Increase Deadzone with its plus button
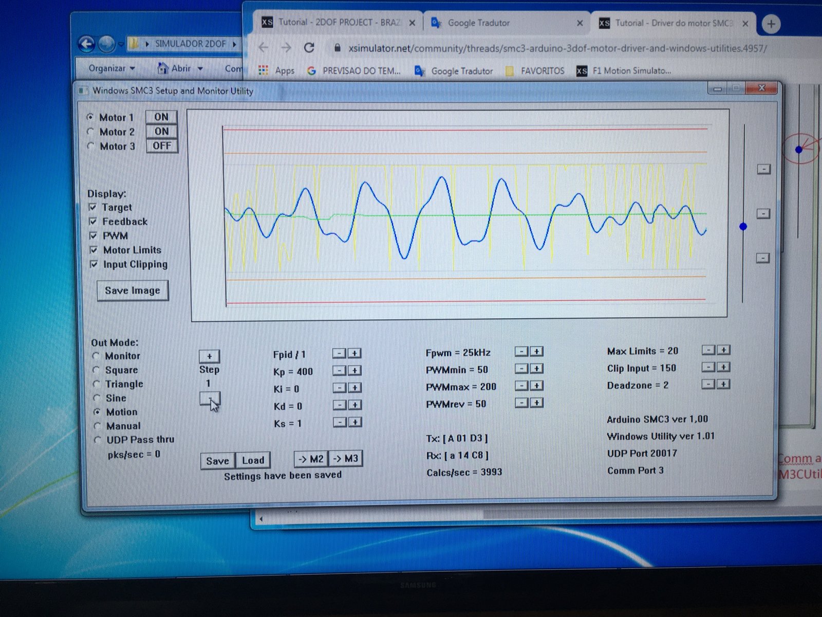 tap(723, 384)
